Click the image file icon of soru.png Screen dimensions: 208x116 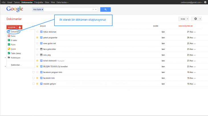tap(41, 55)
